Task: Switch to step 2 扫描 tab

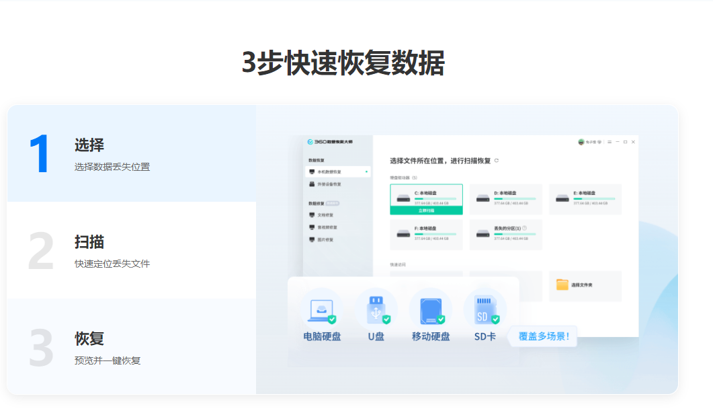Action: [131, 251]
